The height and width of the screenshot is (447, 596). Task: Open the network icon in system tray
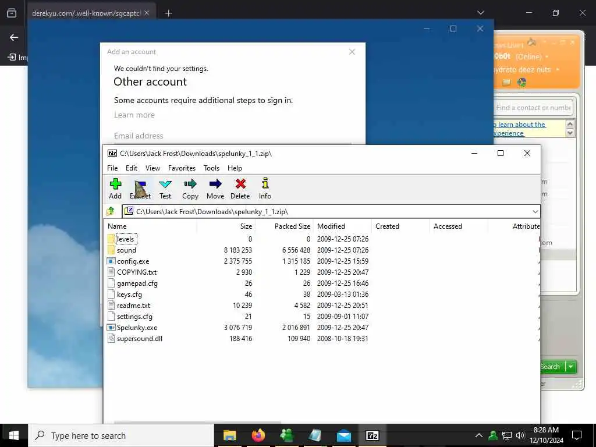507,435
